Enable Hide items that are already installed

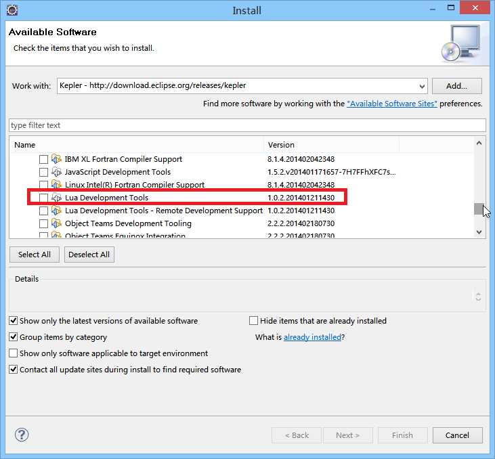(x=253, y=321)
